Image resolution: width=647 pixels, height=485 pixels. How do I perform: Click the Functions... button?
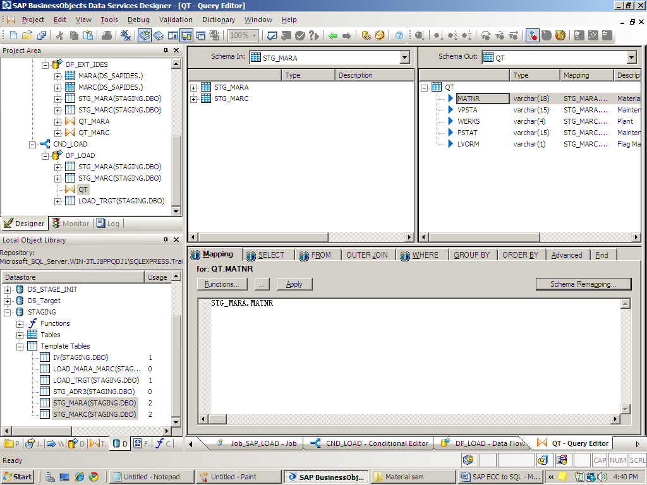click(222, 284)
